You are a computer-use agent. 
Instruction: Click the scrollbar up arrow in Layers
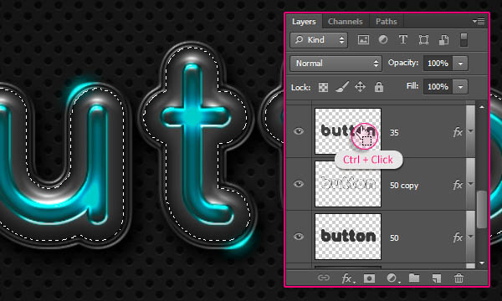(x=482, y=107)
